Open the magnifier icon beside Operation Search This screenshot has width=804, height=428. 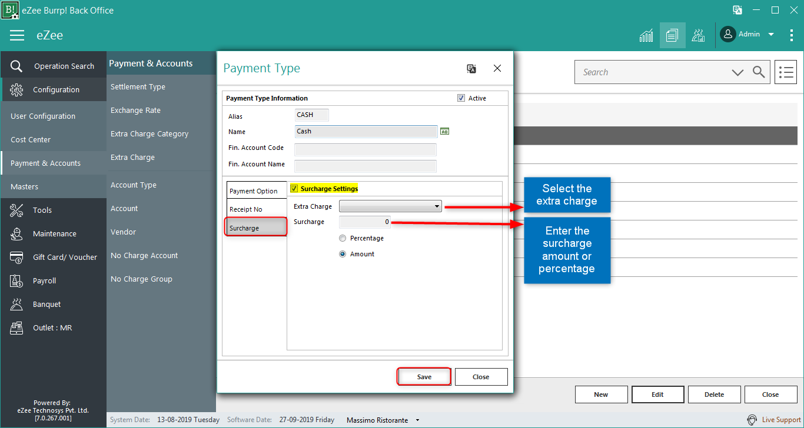pos(16,66)
